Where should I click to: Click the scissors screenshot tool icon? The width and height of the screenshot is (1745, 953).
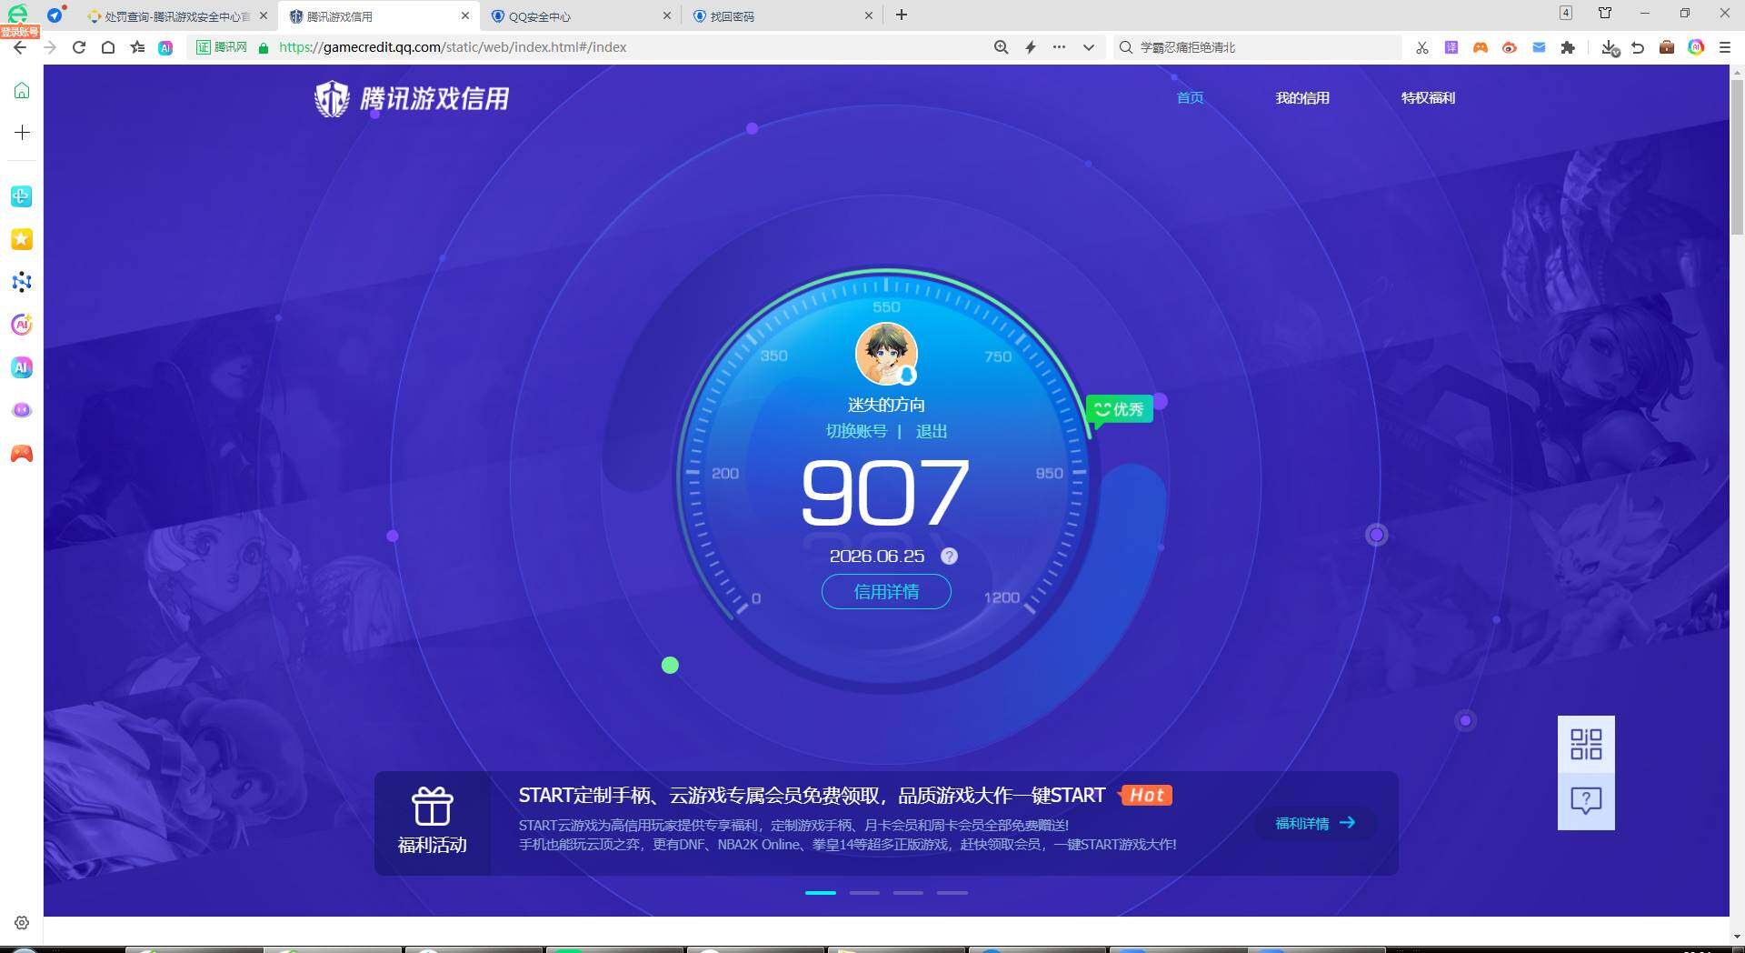pos(1421,47)
